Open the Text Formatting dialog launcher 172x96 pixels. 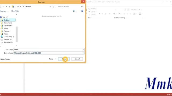click(x=143, y=18)
